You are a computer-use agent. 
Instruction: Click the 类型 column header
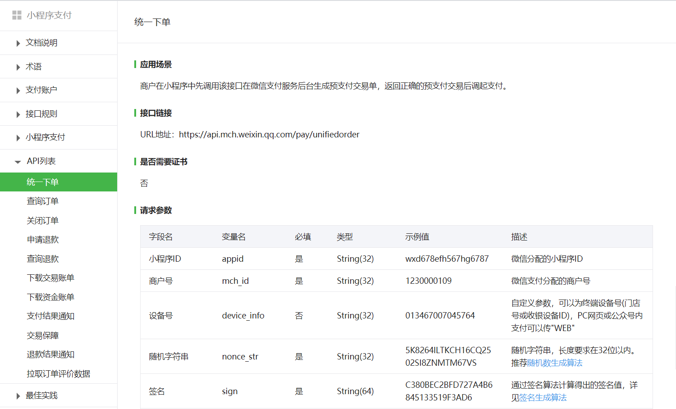pos(345,237)
